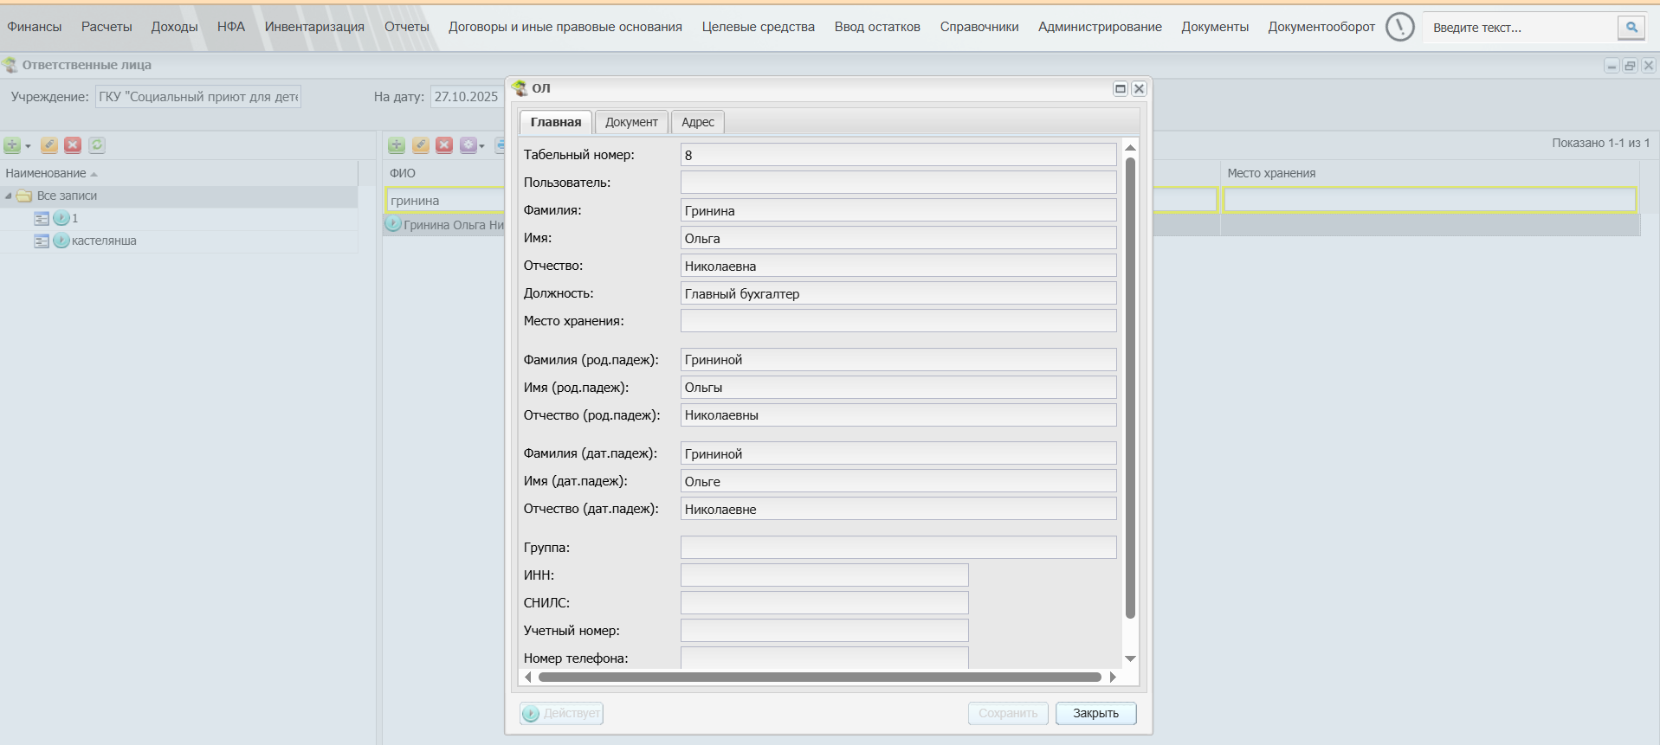Click the Место хранения field in the dialog
This screenshot has width=1660, height=745.
pyautogui.click(x=899, y=321)
